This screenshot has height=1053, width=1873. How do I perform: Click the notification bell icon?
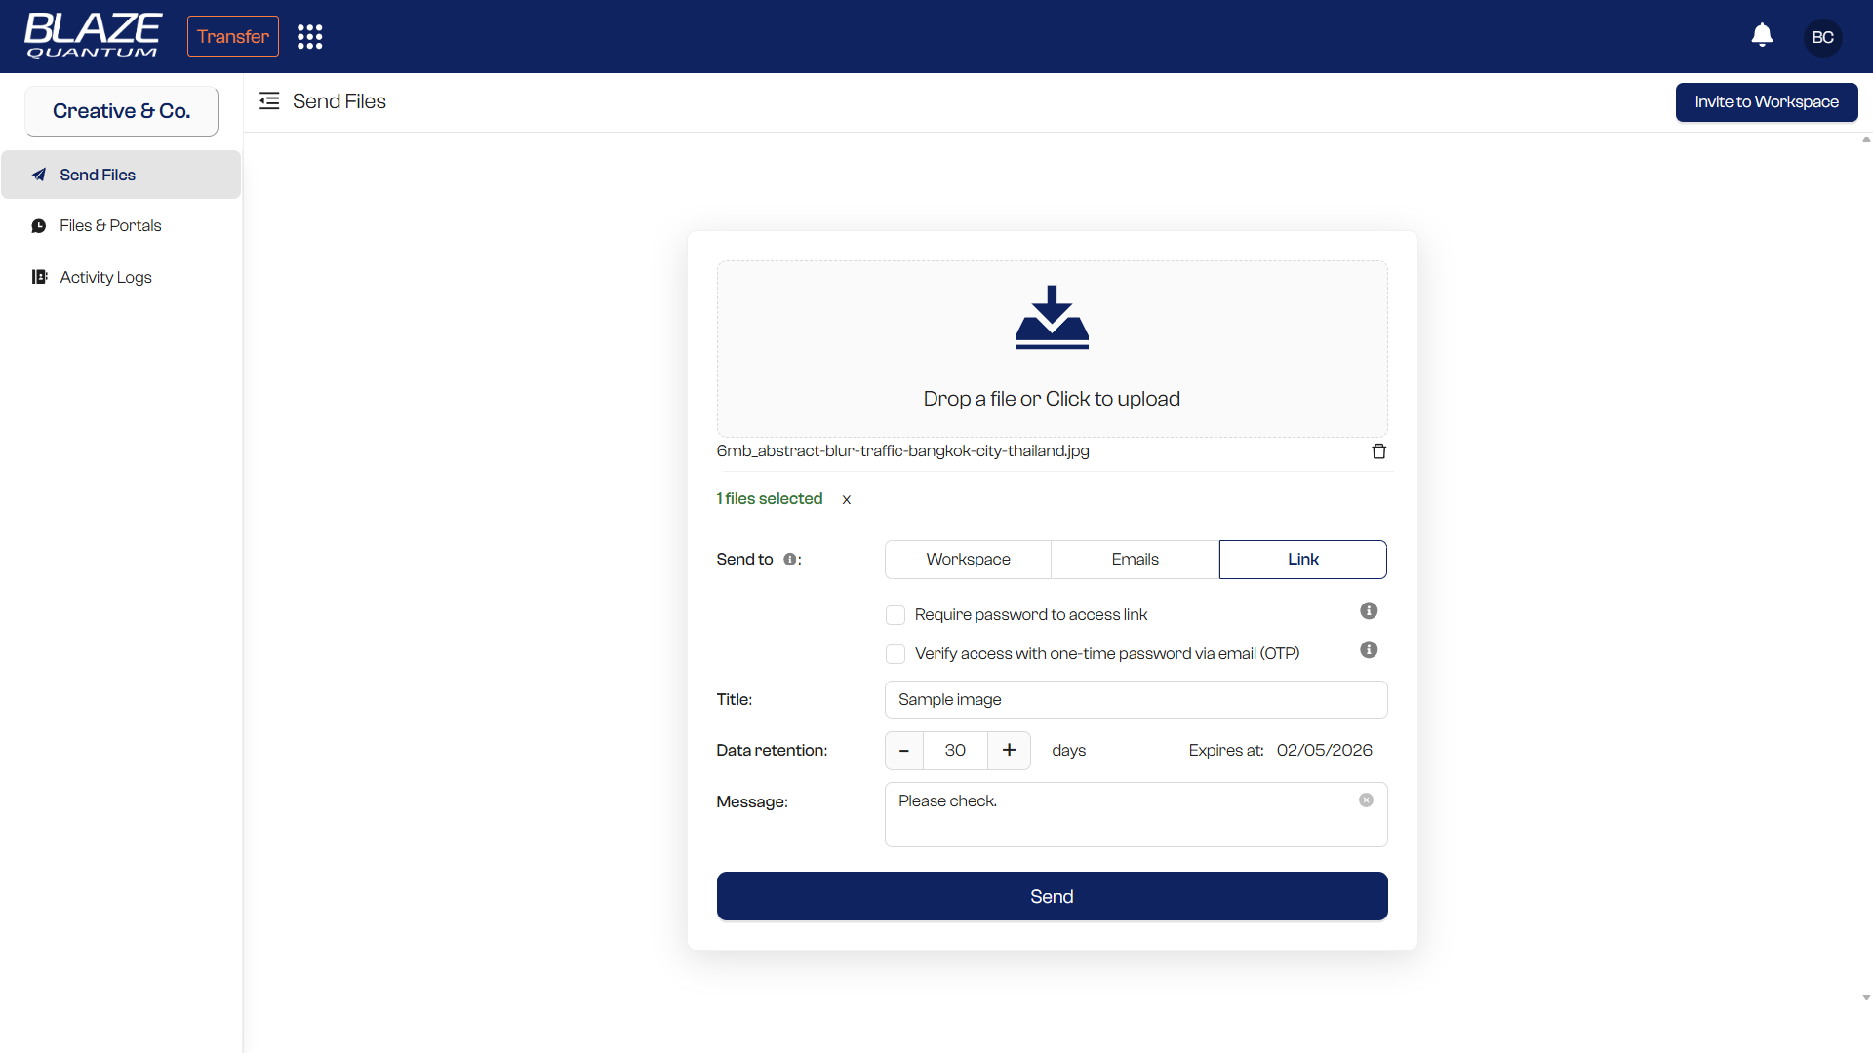point(1762,36)
